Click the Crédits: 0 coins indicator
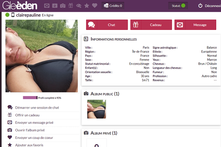 (x=113, y=6)
